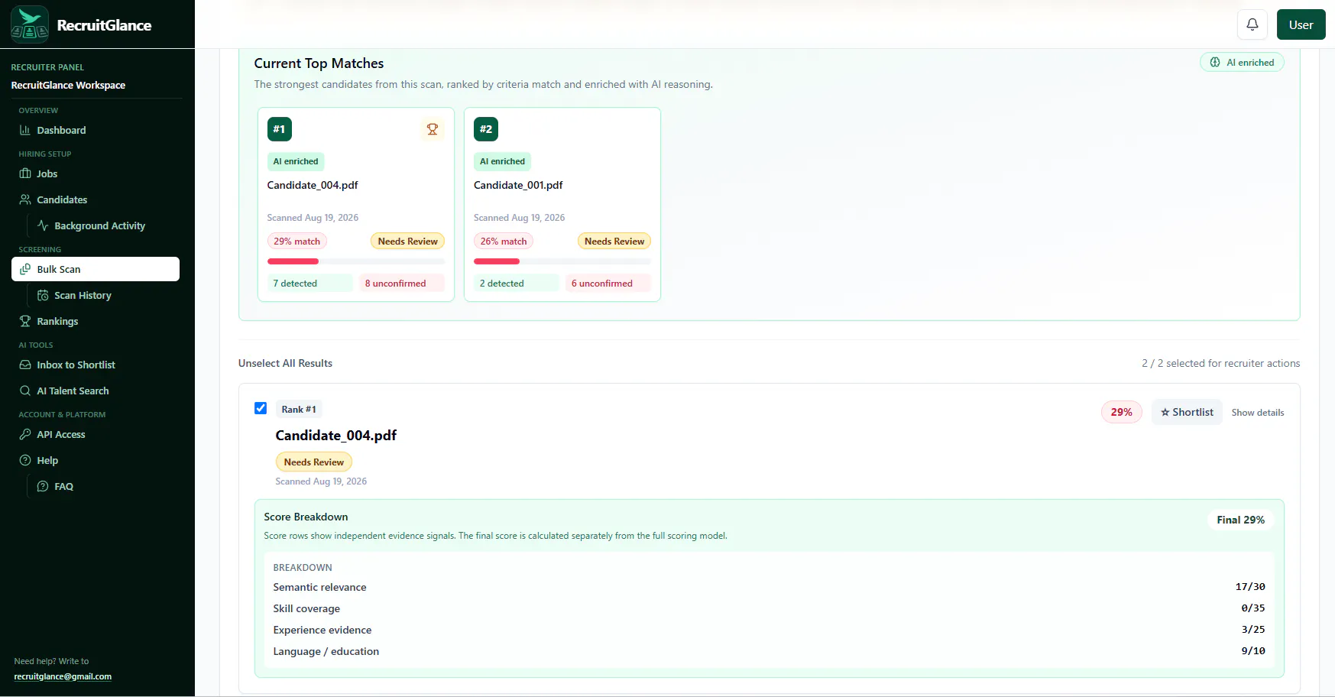Image resolution: width=1335 pixels, height=697 pixels.
Task: Click the recruitglance@gmail.com email link
Action: coord(63,676)
